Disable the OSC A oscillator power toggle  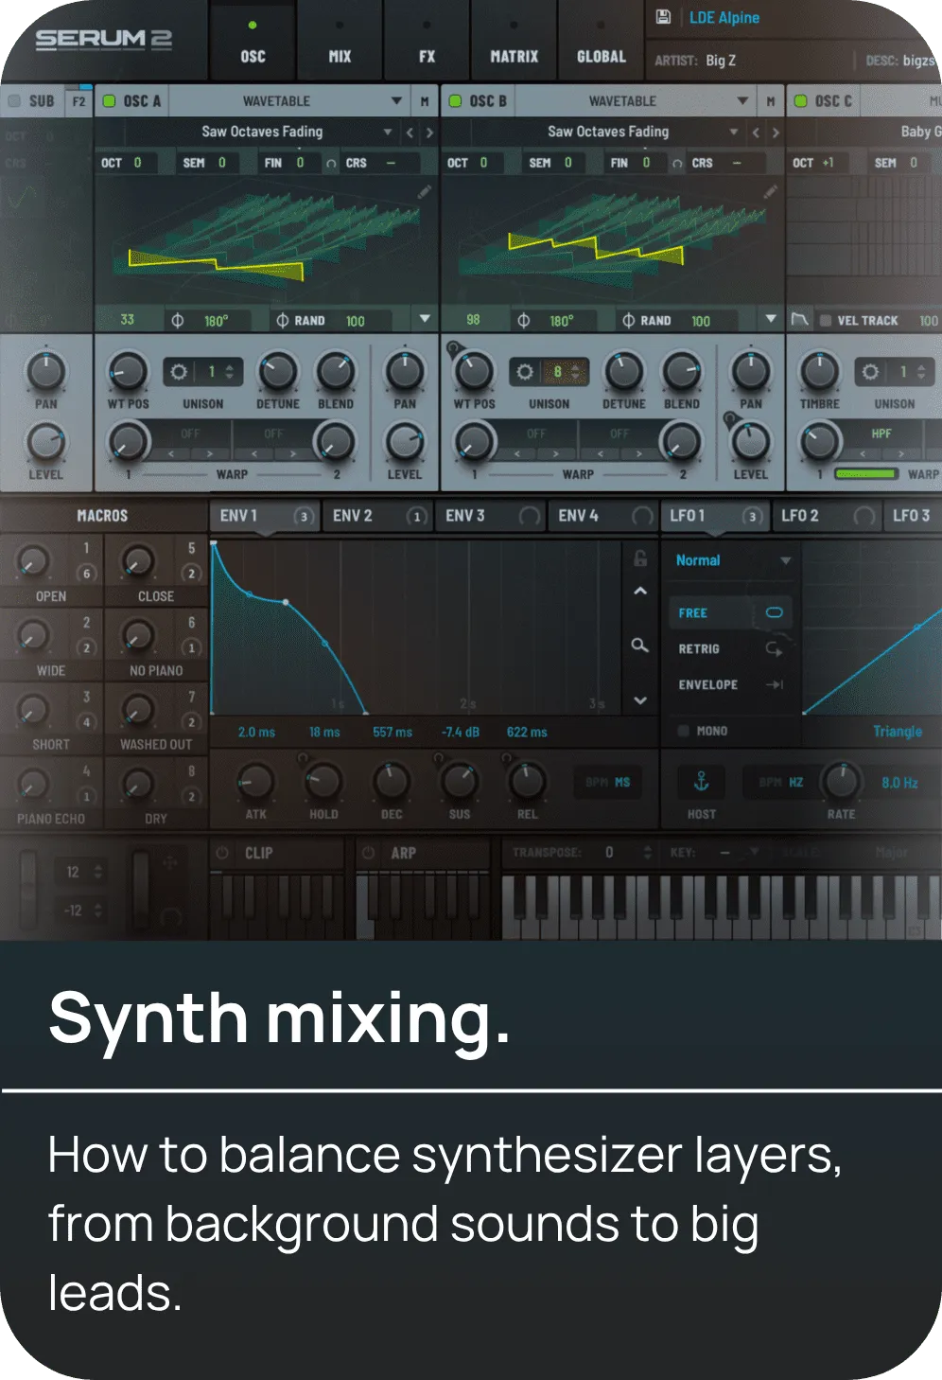(109, 101)
